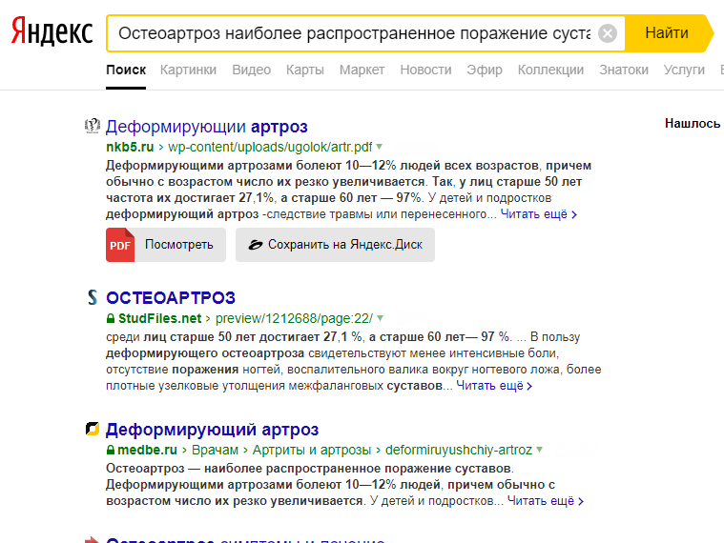
Task: Click into the search query text field
Action: click(x=353, y=34)
